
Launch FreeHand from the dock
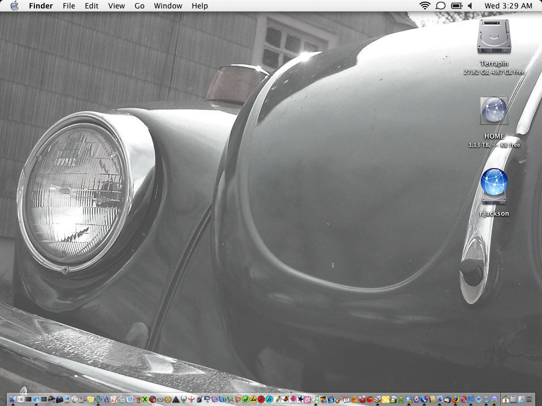268,400
